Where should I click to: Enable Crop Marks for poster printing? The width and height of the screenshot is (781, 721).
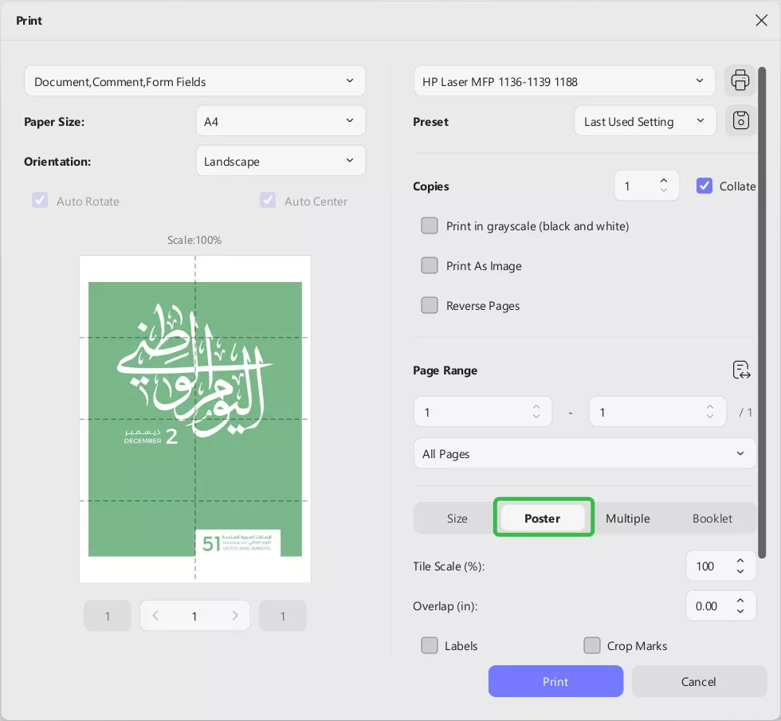tap(592, 645)
